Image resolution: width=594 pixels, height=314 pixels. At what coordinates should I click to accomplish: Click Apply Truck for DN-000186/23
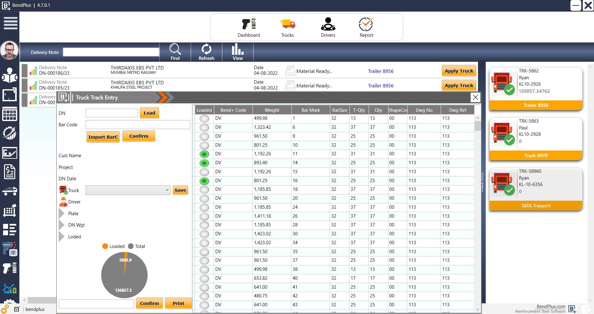[459, 71]
